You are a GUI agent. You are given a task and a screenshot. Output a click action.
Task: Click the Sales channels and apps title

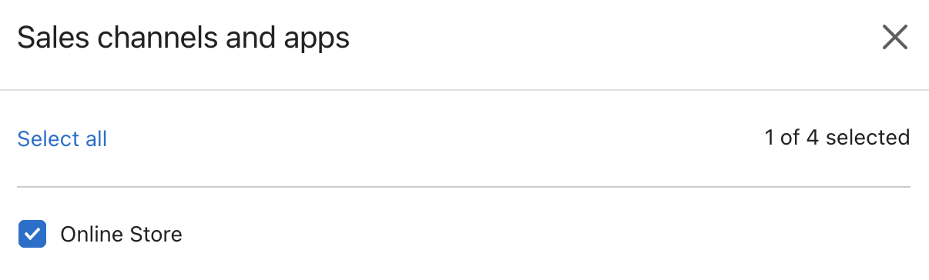183,38
